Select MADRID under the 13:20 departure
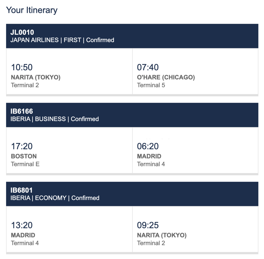The height and width of the screenshot is (259, 264). (x=23, y=235)
